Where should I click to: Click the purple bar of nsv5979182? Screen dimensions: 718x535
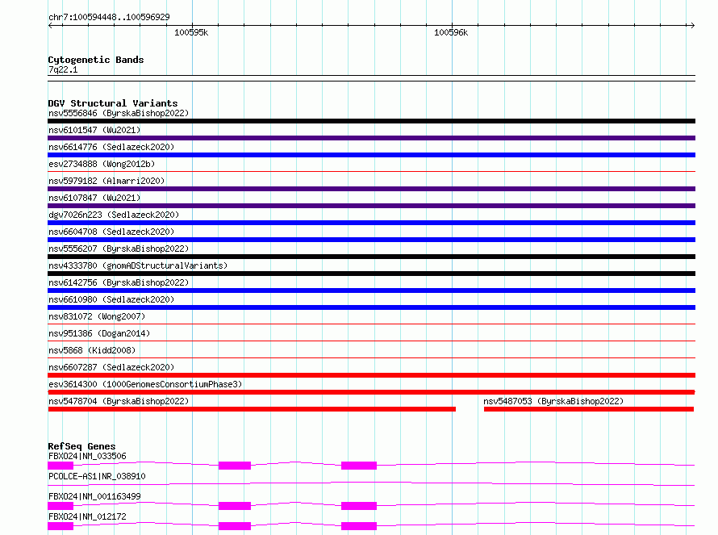point(371,189)
